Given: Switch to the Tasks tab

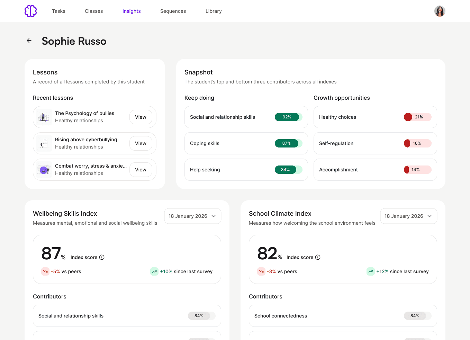Looking at the screenshot, I should click(x=58, y=11).
